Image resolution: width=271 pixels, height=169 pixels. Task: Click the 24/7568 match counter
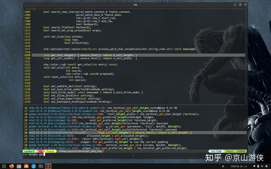[x=216, y=151]
